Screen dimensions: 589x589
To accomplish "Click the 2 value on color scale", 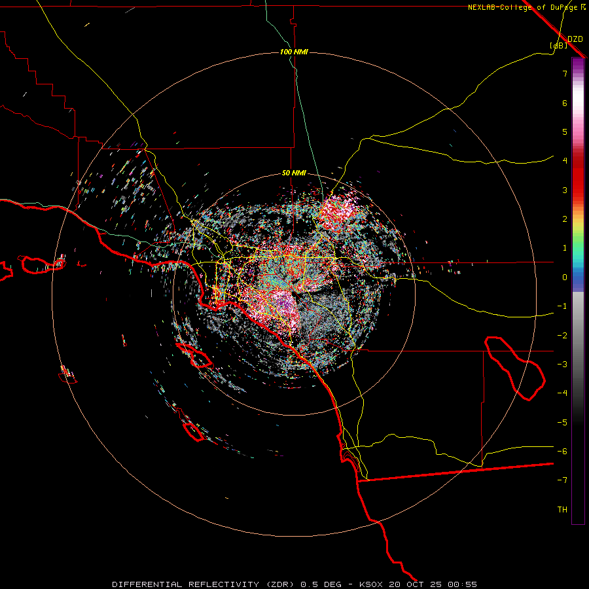I will click(565, 219).
